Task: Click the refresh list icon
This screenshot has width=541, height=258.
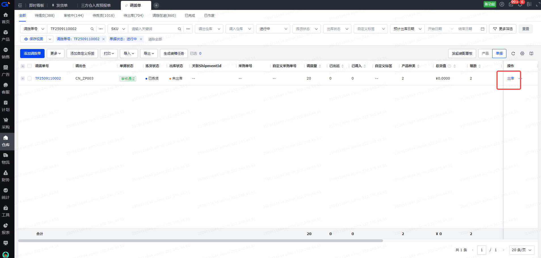Action: (513, 54)
